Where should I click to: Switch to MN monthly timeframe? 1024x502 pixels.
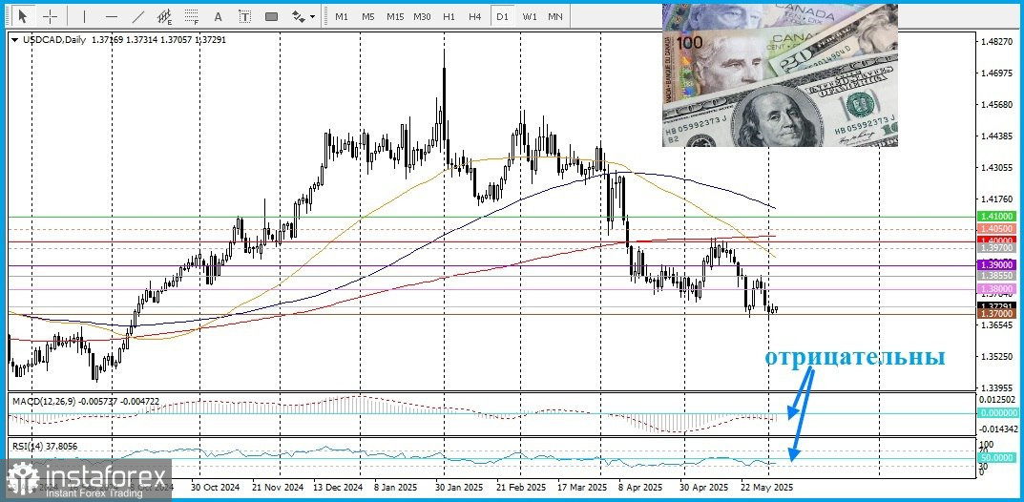point(555,16)
